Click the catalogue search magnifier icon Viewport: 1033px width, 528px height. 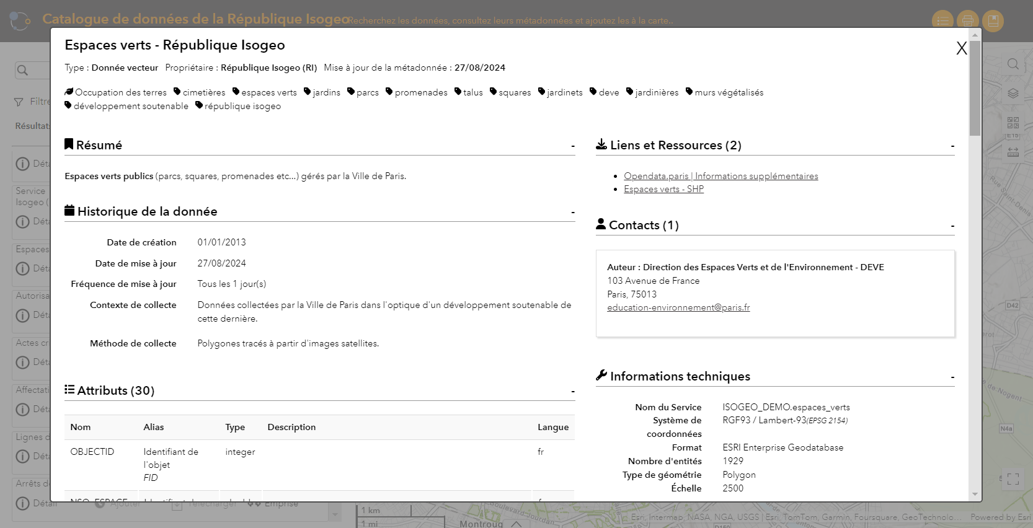[x=22, y=70]
